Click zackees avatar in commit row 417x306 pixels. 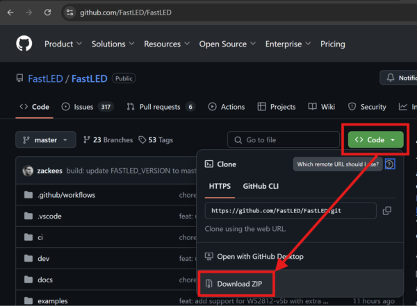[28, 171]
